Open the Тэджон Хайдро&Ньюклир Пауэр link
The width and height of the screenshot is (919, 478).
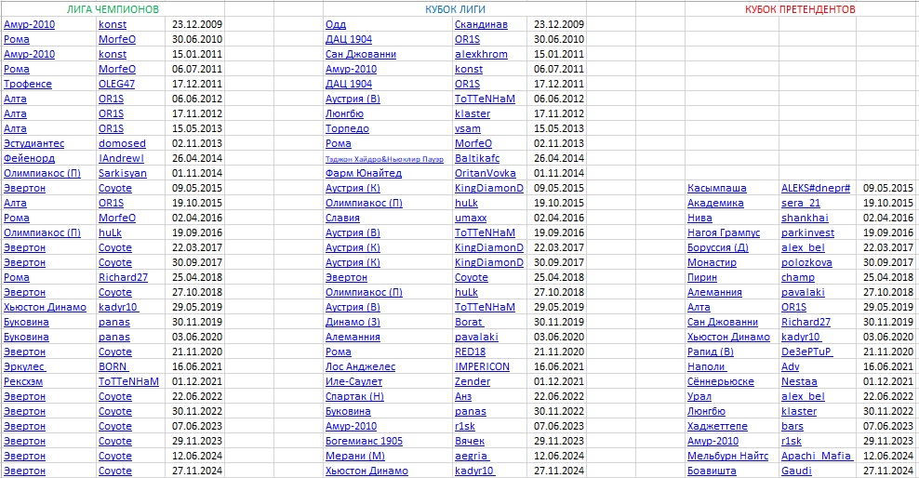point(384,159)
